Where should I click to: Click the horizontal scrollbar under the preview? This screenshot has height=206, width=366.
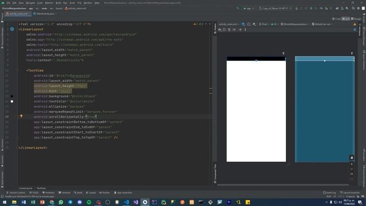pyautogui.click(x=283, y=185)
